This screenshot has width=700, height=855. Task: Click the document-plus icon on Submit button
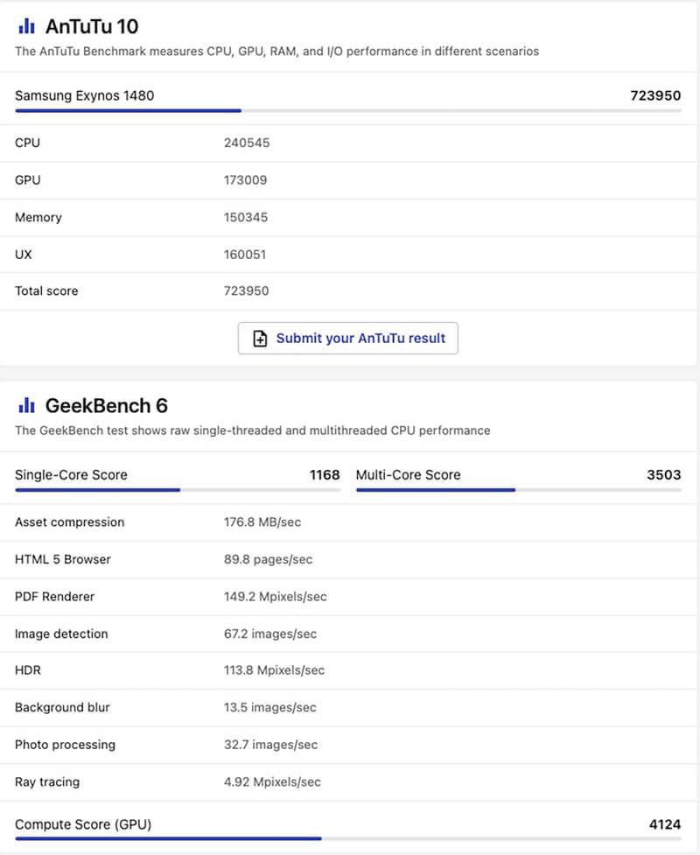pyautogui.click(x=260, y=339)
